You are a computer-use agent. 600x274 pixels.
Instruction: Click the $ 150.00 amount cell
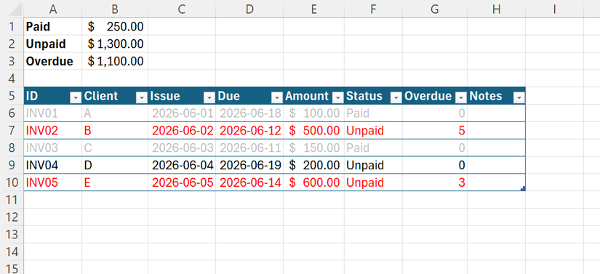[x=313, y=148]
